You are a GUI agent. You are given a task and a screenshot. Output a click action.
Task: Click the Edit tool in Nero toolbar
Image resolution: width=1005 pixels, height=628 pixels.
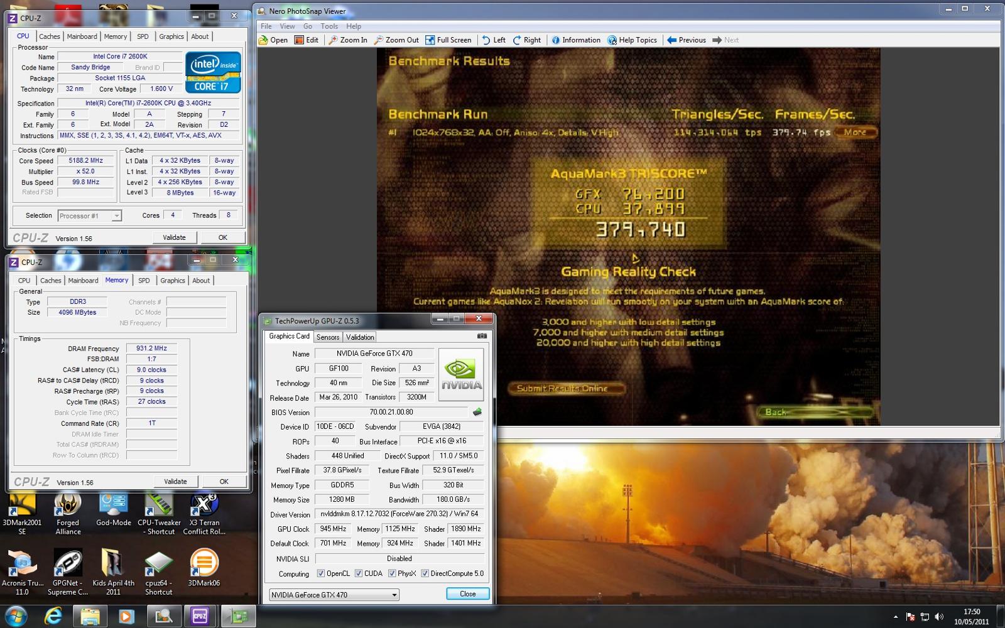click(x=307, y=40)
